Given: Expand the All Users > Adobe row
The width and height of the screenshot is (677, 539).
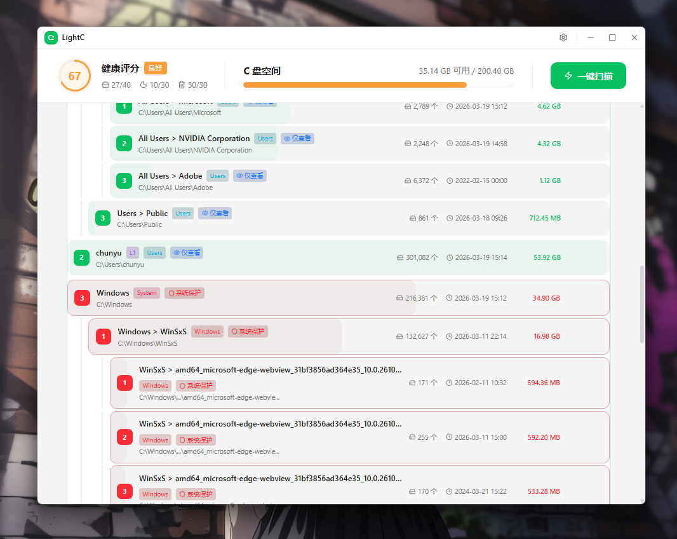Looking at the screenshot, I should [359, 181].
